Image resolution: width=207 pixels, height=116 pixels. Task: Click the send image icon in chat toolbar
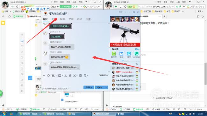click(60, 76)
